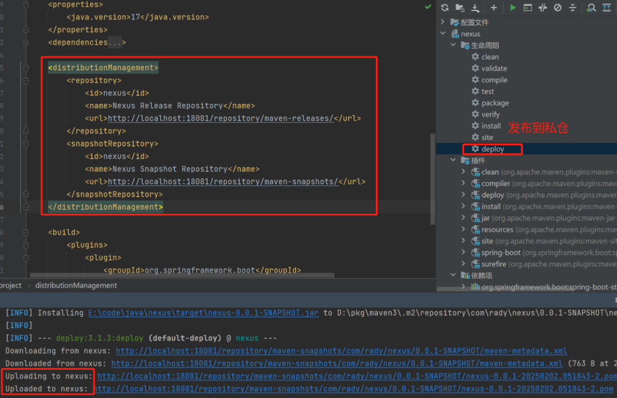Click editor horizontal scrollbar thumb

tap(182, 275)
